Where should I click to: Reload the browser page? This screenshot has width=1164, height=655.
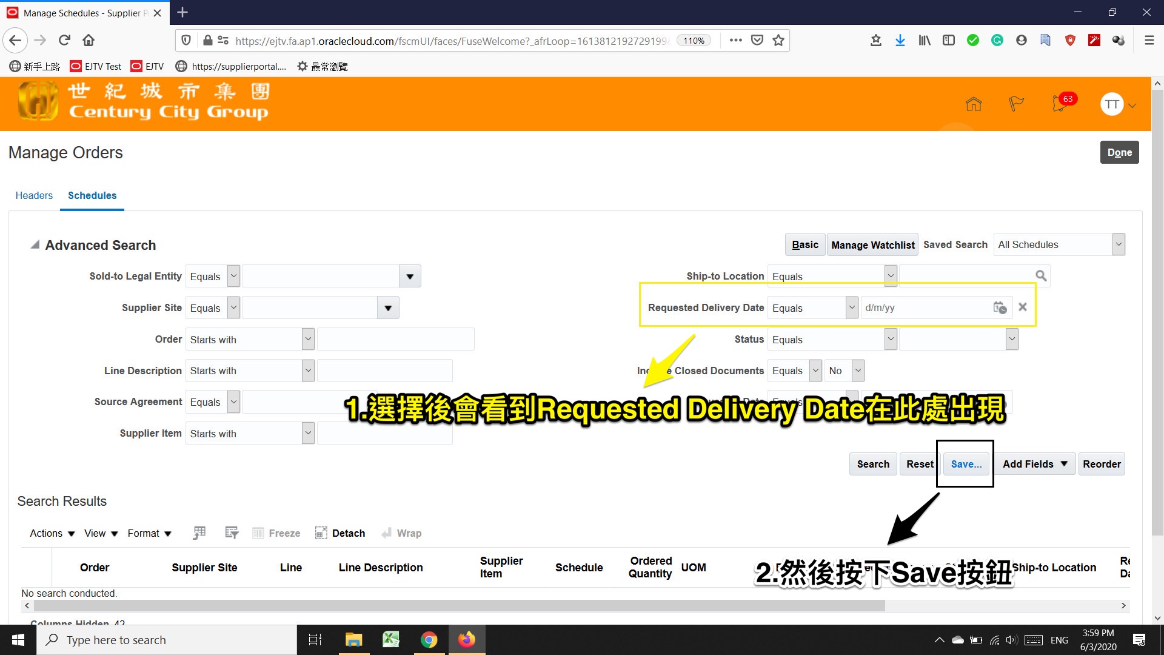(65, 41)
